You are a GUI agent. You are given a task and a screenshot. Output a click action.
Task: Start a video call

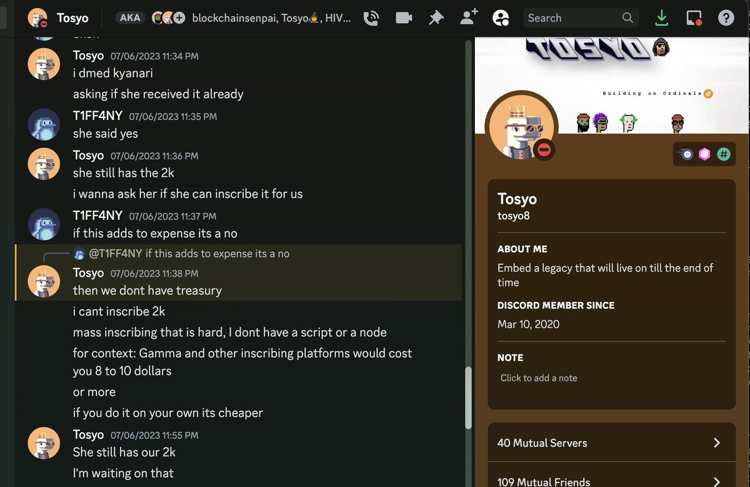404,18
